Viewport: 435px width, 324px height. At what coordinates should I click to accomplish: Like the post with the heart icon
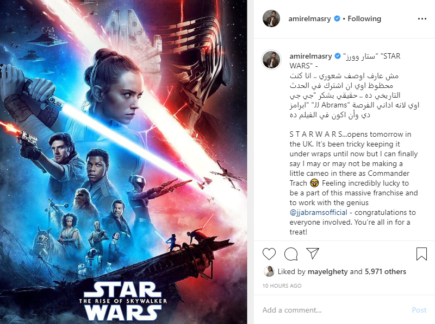click(x=269, y=253)
